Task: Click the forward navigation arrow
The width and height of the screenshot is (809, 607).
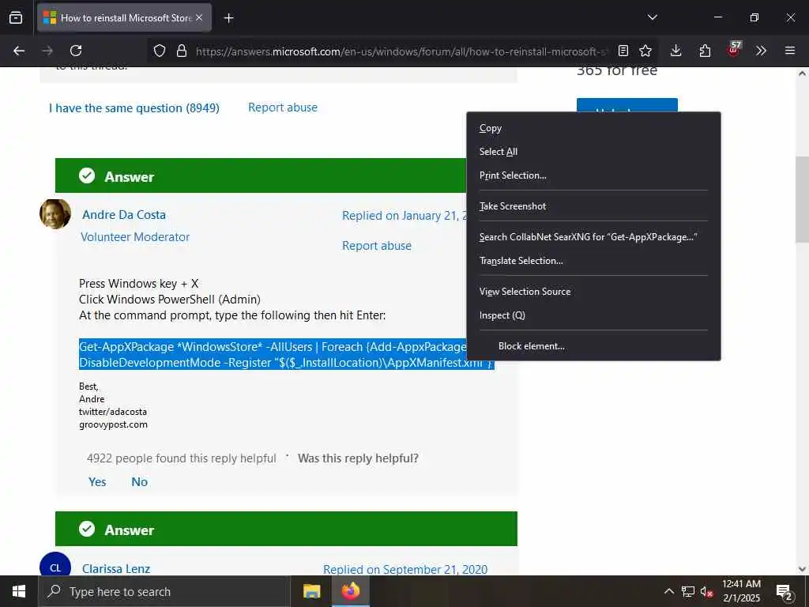Action: pyautogui.click(x=47, y=51)
